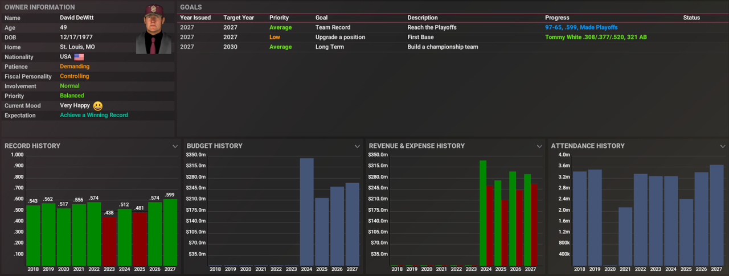Click the 97-65 Made Playoffs progress text
Viewport: 729px width, 276px height.
point(581,27)
